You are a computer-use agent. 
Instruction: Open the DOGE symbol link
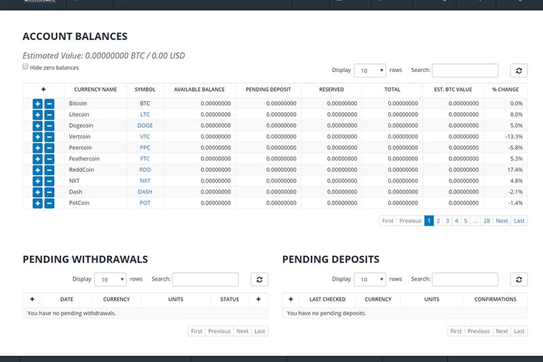145,126
